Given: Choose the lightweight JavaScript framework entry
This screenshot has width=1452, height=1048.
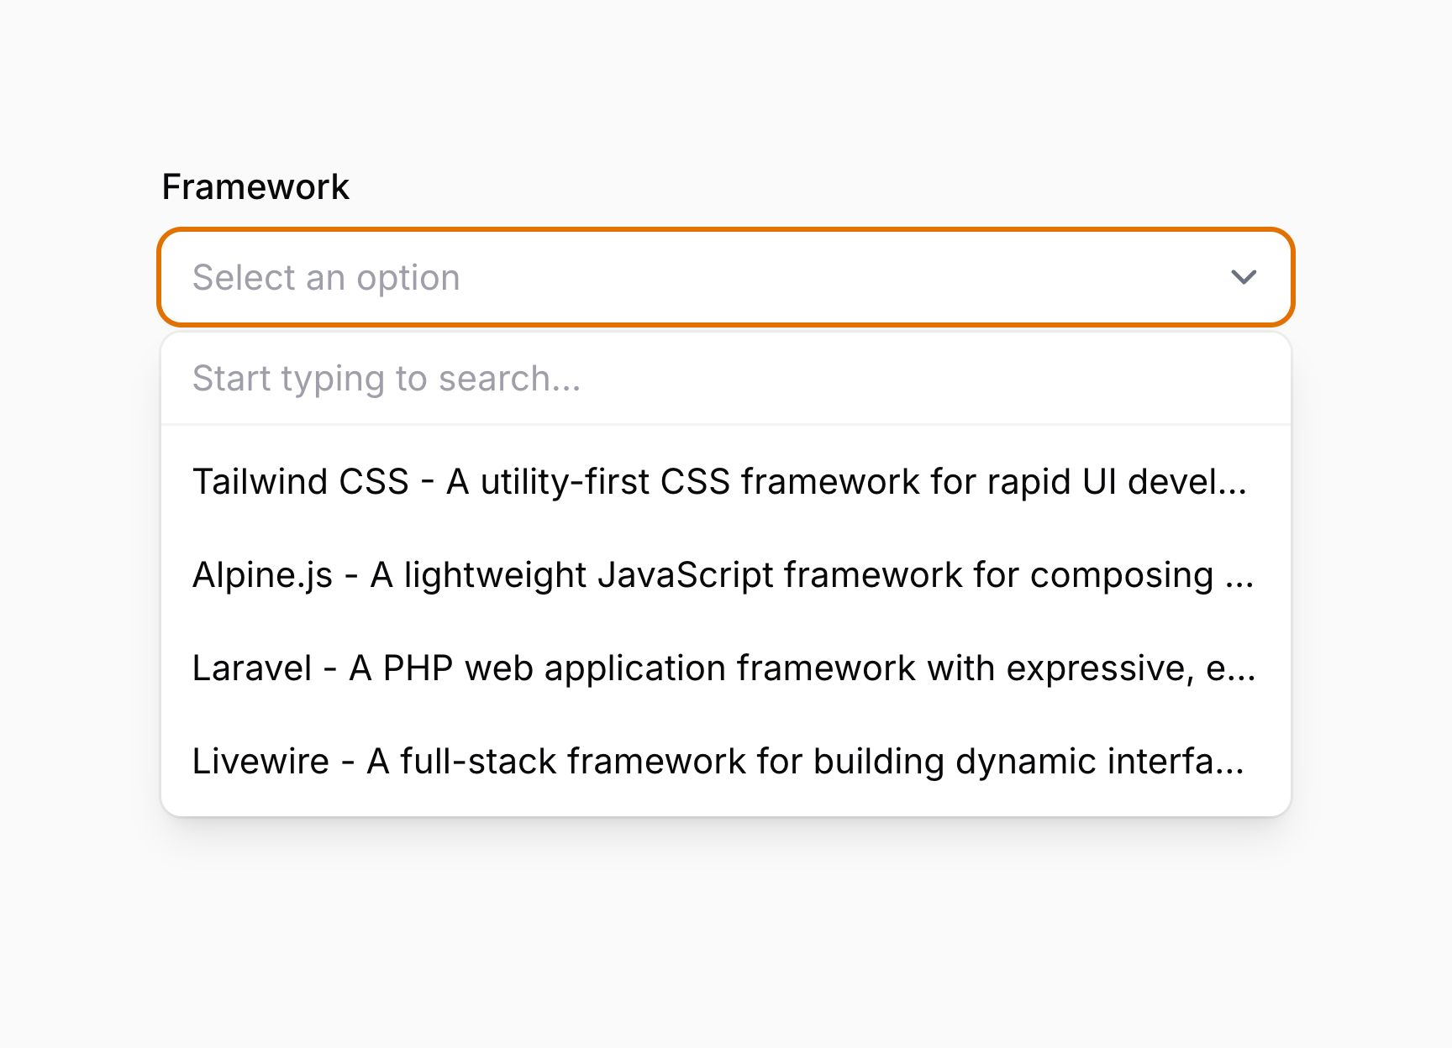Looking at the screenshot, I should pyautogui.click(x=726, y=575).
